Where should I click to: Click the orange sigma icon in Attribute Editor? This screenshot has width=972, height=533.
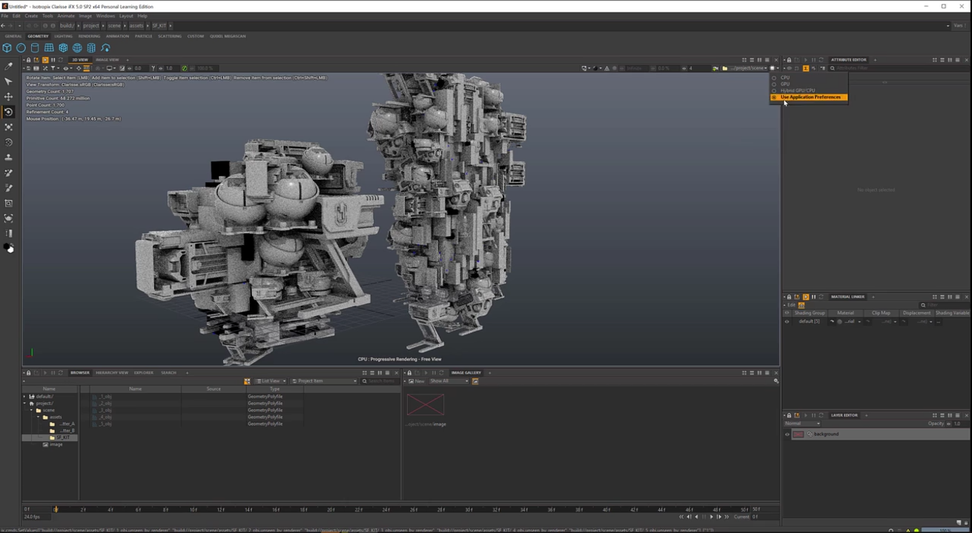tap(806, 68)
